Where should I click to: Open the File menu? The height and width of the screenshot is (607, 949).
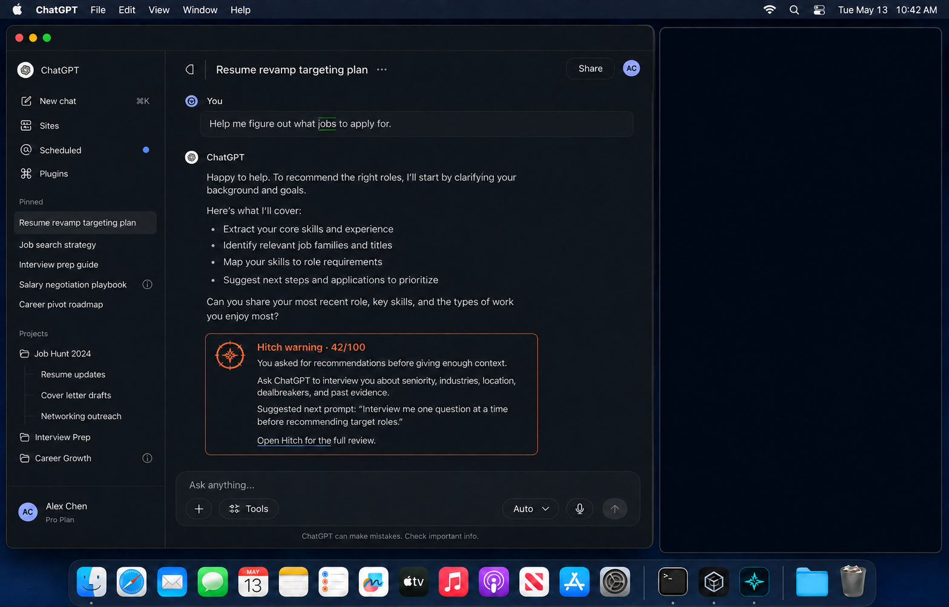pos(98,10)
